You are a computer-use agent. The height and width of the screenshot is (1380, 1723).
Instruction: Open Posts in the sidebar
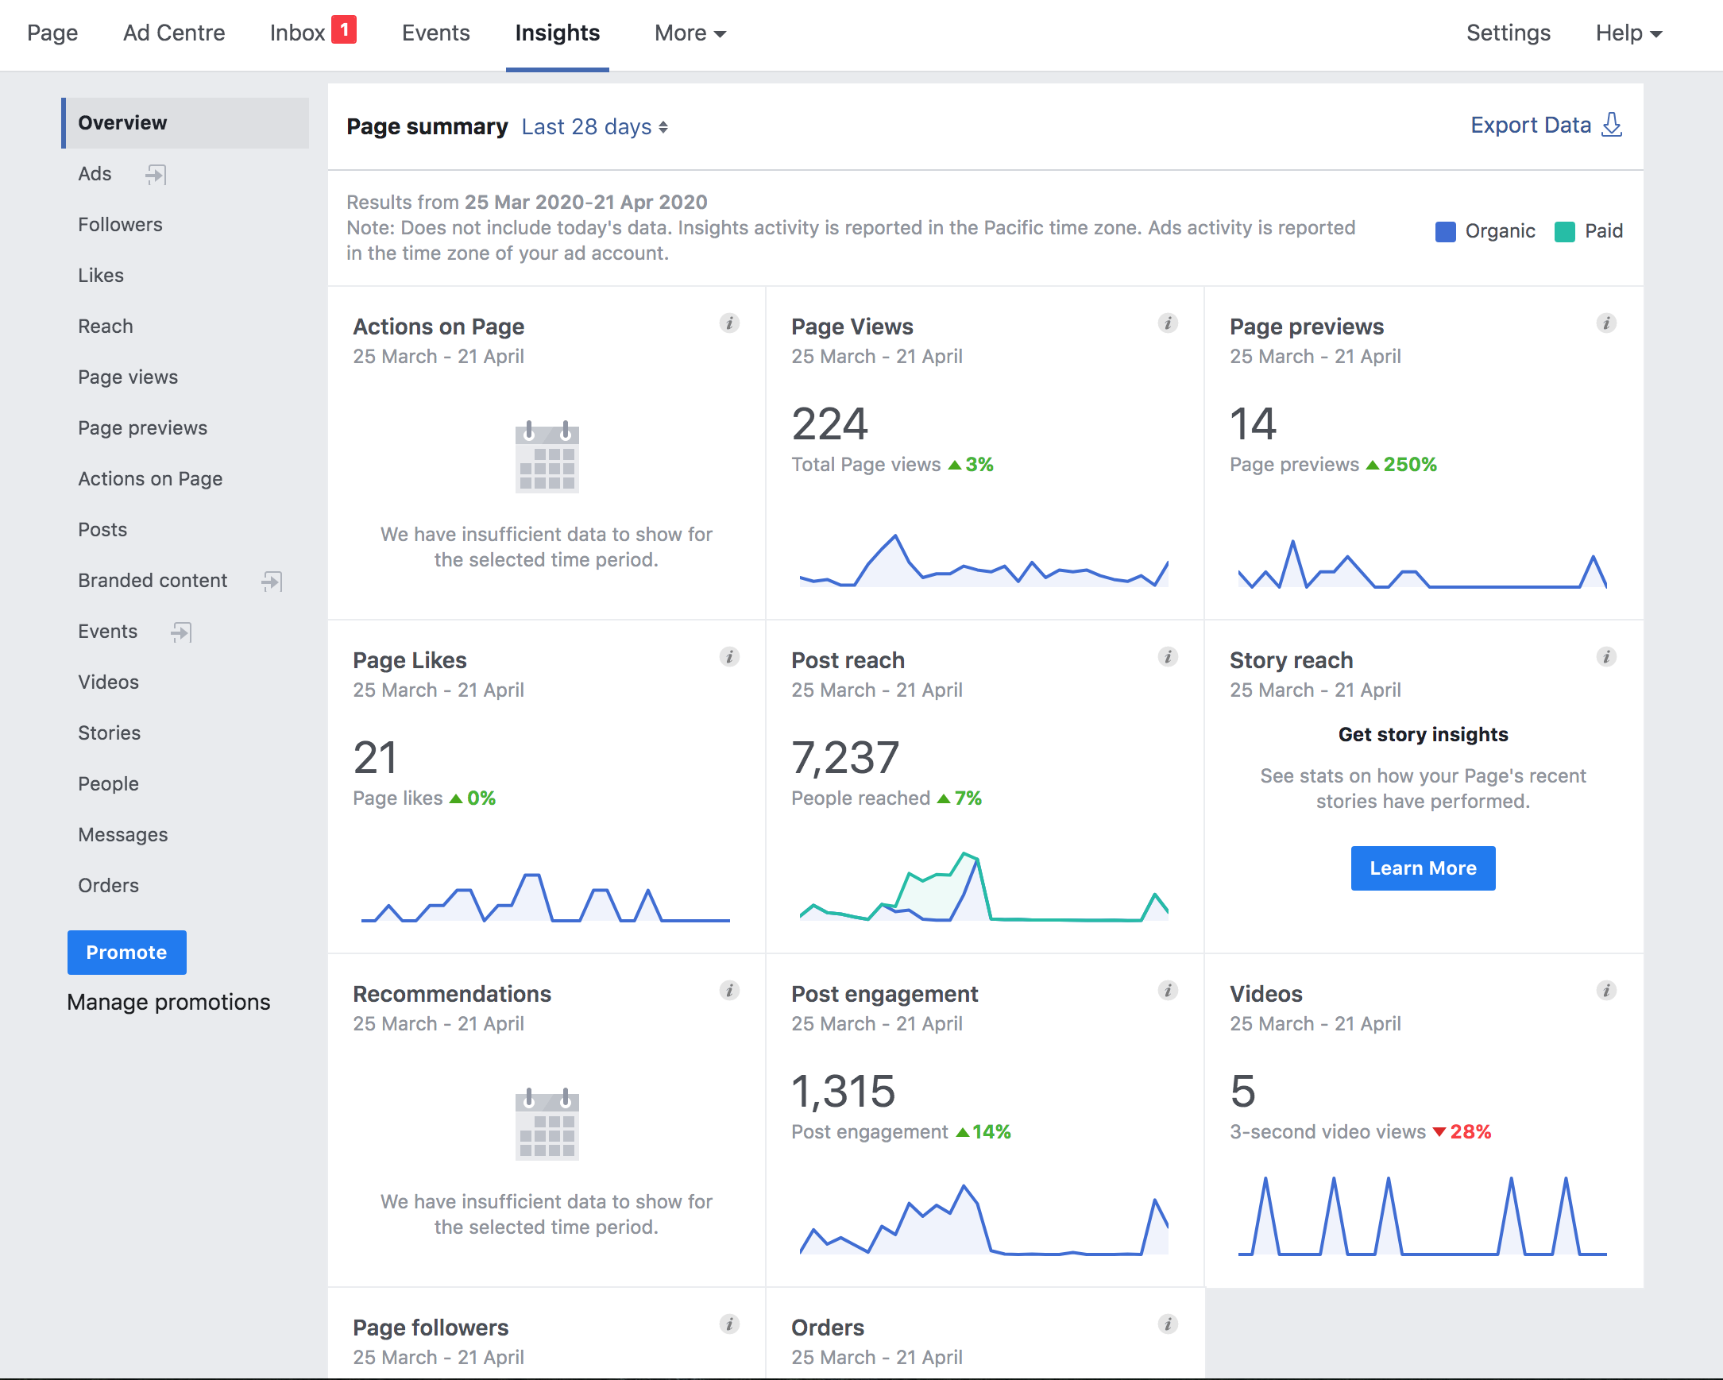102,530
